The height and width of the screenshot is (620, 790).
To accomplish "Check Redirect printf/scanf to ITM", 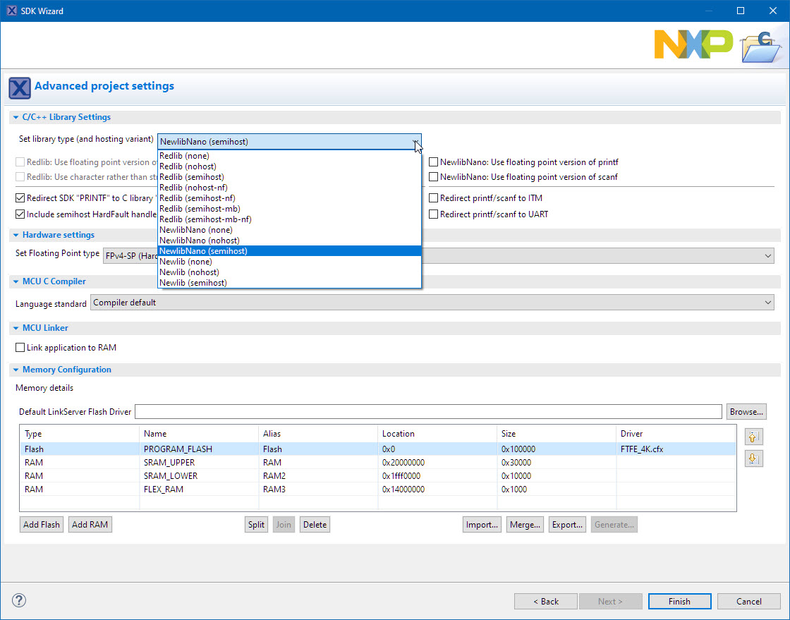I will pos(434,198).
